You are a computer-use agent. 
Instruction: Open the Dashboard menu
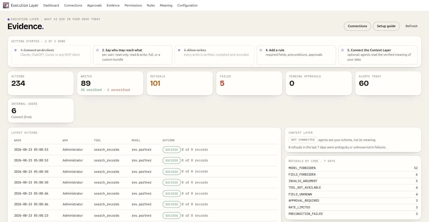coord(51,5)
